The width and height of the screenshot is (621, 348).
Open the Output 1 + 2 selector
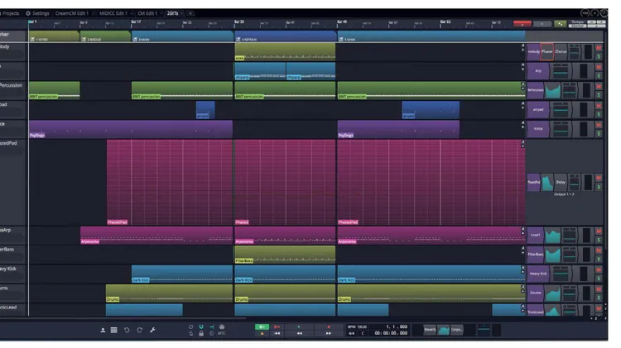click(x=565, y=195)
